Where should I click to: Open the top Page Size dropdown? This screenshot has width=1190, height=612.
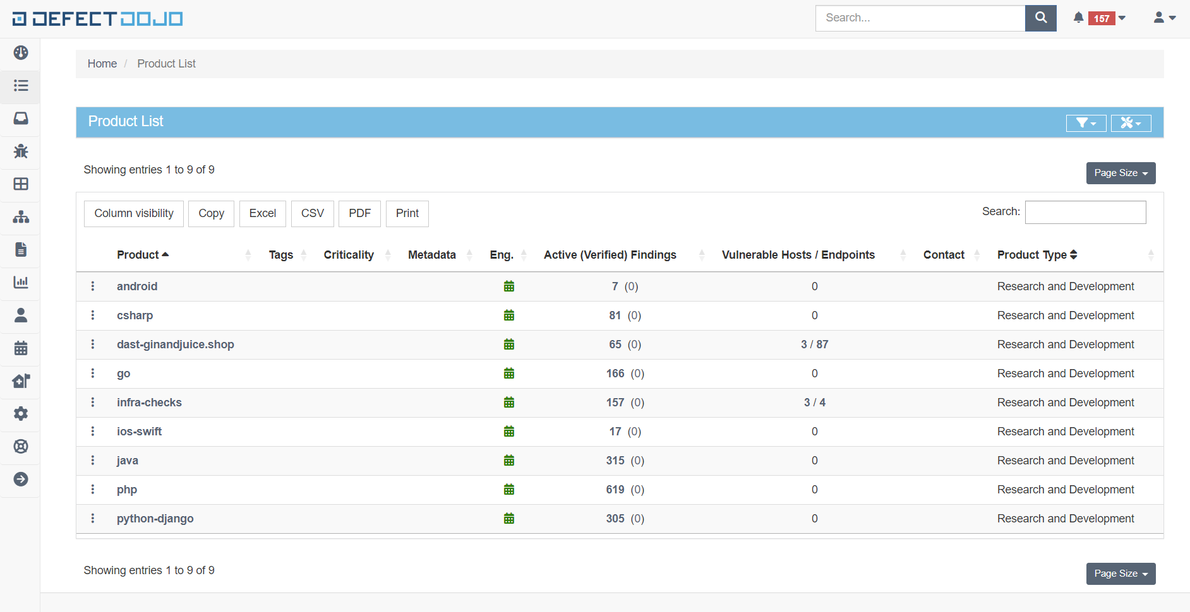1121,173
